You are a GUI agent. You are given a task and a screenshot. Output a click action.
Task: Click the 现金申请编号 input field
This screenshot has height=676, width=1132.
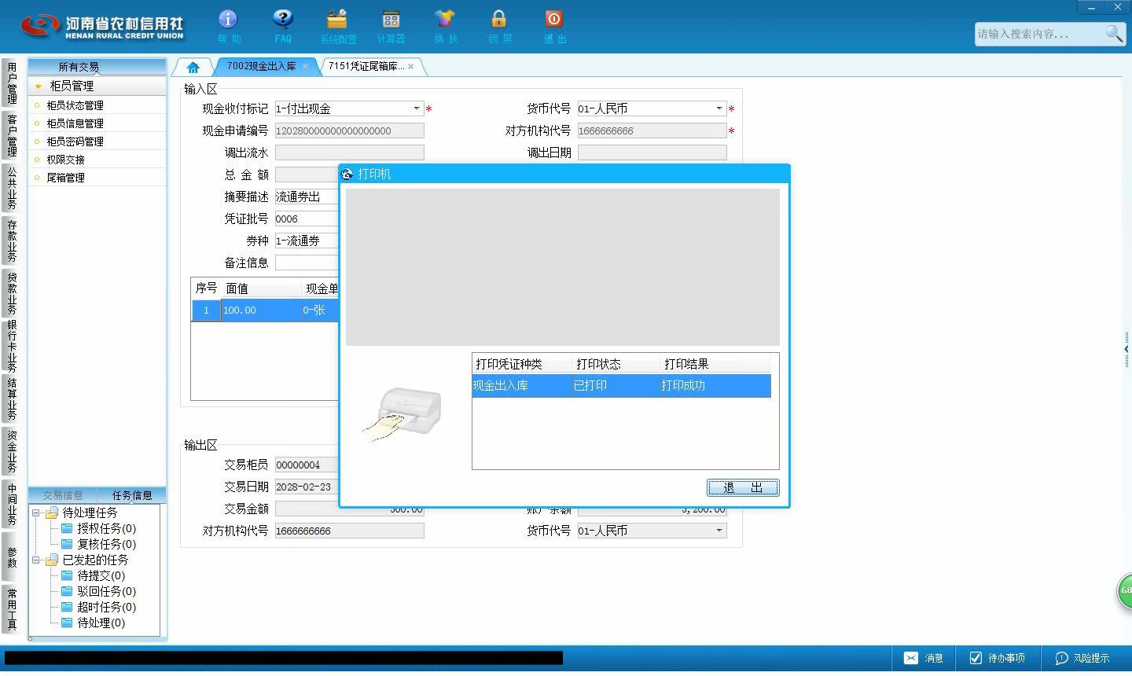[349, 130]
